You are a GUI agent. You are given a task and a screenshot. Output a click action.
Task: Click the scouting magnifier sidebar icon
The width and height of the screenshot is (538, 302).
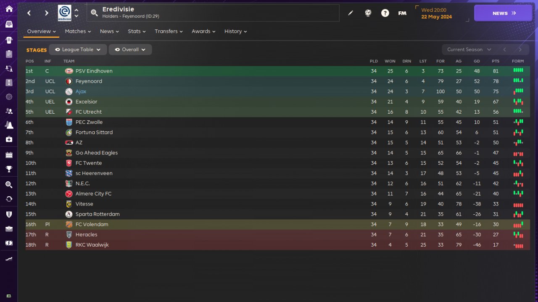coord(9,185)
